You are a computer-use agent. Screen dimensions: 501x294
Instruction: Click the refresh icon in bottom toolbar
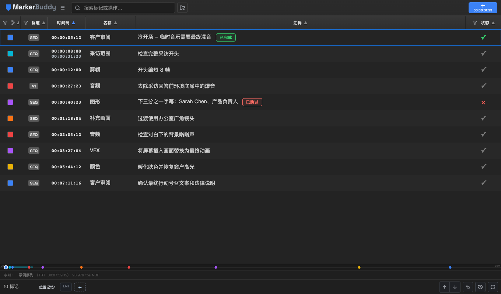(x=493, y=287)
